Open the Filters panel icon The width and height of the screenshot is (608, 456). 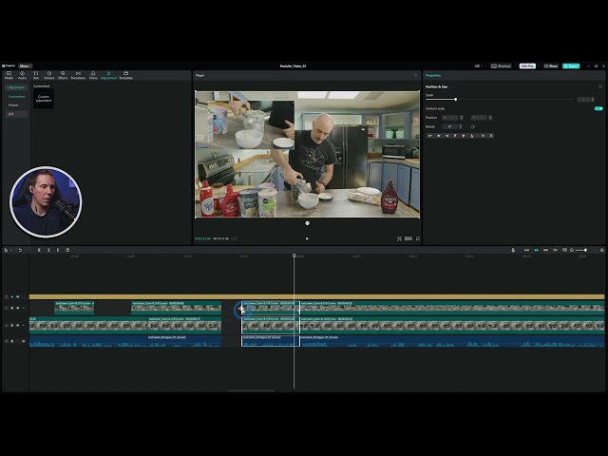[x=93, y=75]
